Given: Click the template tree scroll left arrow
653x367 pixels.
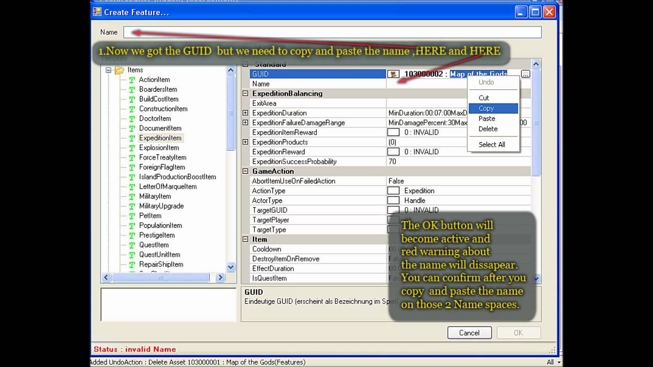Looking at the screenshot, I should (x=106, y=278).
